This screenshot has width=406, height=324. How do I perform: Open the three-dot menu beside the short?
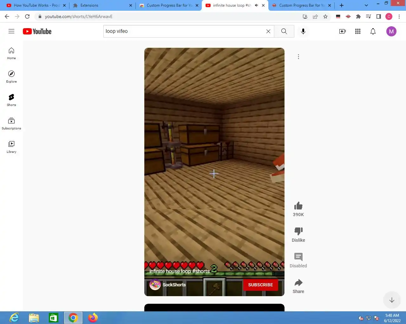click(298, 57)
